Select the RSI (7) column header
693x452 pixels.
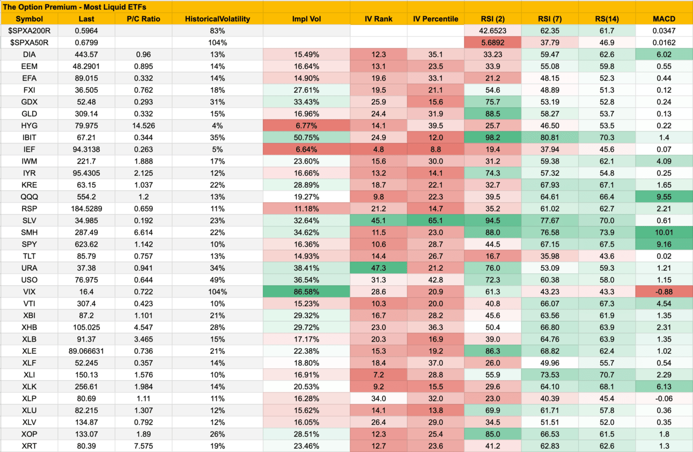pyautogui.click(x=550, y=19)
